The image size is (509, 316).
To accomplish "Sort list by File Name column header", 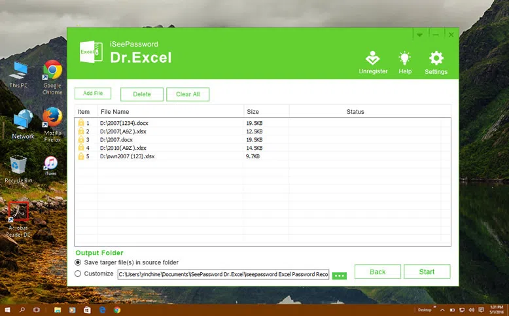I will pyautogui.click(x=170, y=112).
